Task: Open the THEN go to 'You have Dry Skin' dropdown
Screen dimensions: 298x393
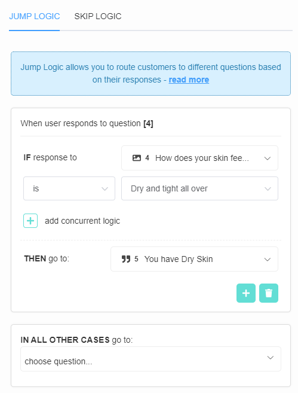Action: [195, 259]
